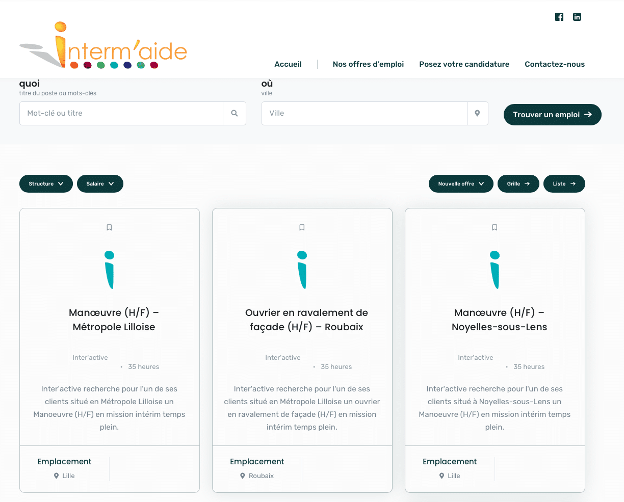Switch to Liste view

coord(564,184)
